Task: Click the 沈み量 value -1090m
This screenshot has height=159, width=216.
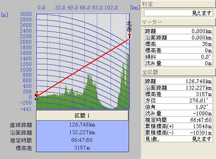Action: click(202, 113)
